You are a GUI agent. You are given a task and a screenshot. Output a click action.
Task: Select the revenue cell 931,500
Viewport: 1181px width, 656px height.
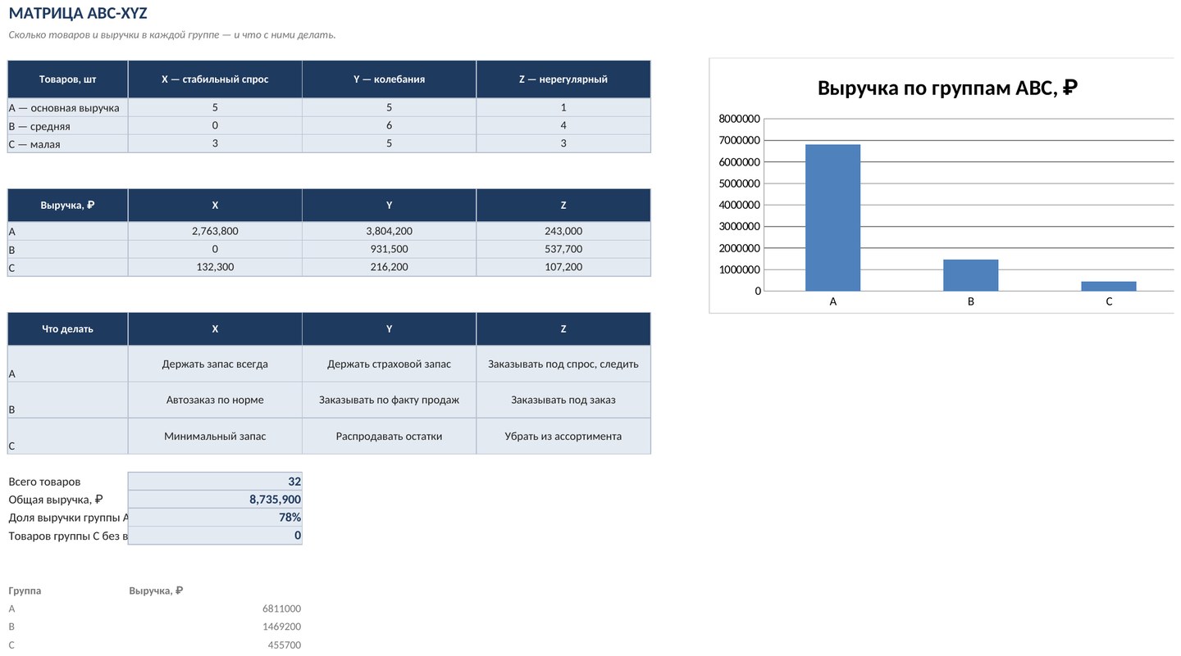coord(389,249)
